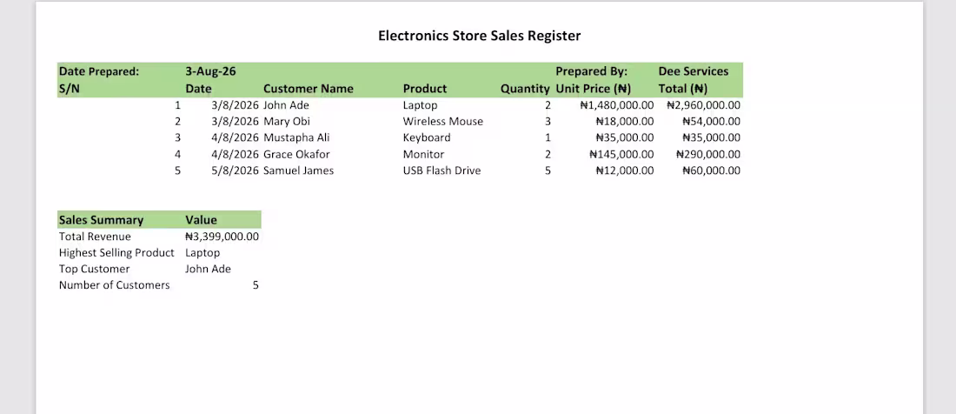
Task: Click the Wireless Mouse product cell
Action: click(443, 122)
